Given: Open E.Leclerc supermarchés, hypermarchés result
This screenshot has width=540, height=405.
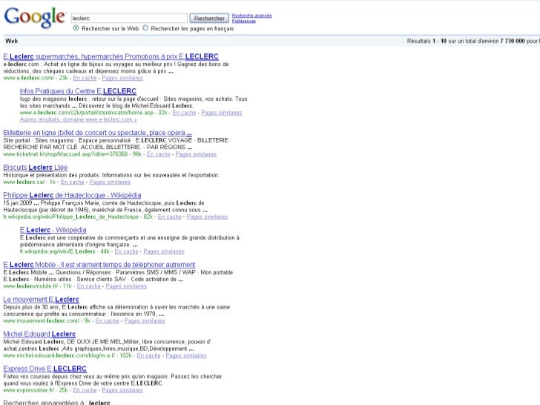Looking at the screenshot, I should 111,56.
